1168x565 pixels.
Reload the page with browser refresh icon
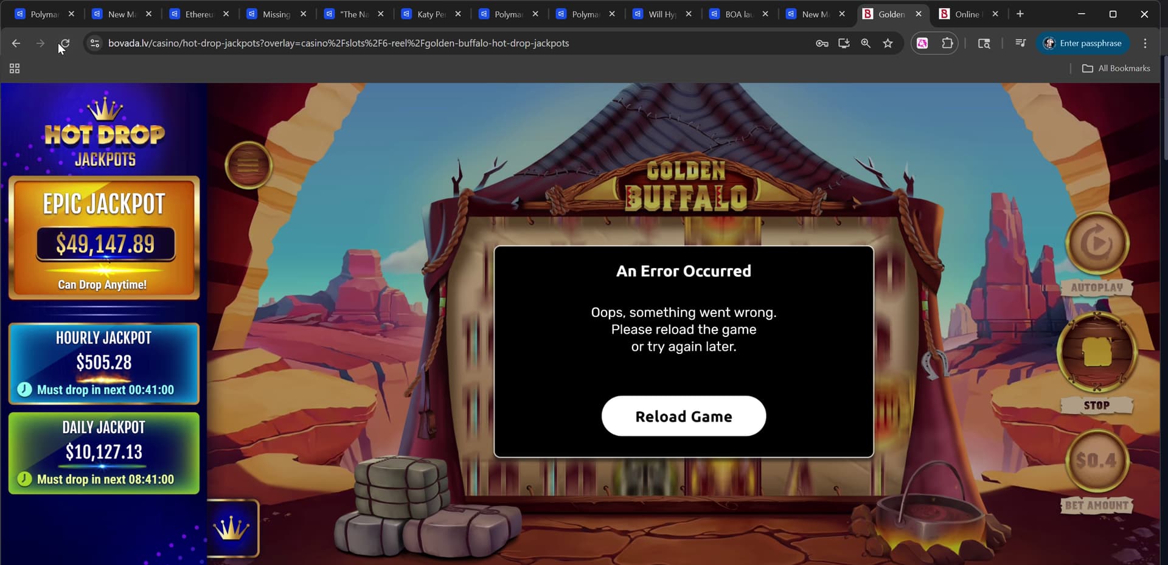64,43
